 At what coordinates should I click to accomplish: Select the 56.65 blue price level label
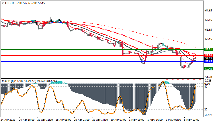208,61
